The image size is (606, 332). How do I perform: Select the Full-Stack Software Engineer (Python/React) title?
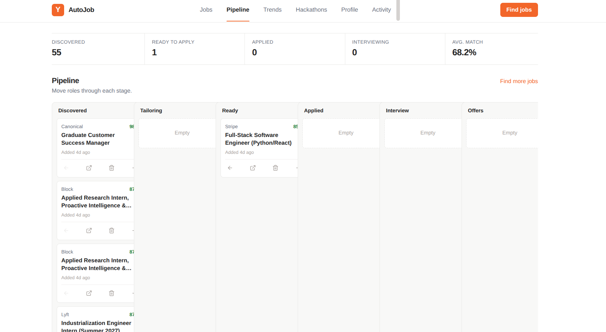click(x=258, y=139)
